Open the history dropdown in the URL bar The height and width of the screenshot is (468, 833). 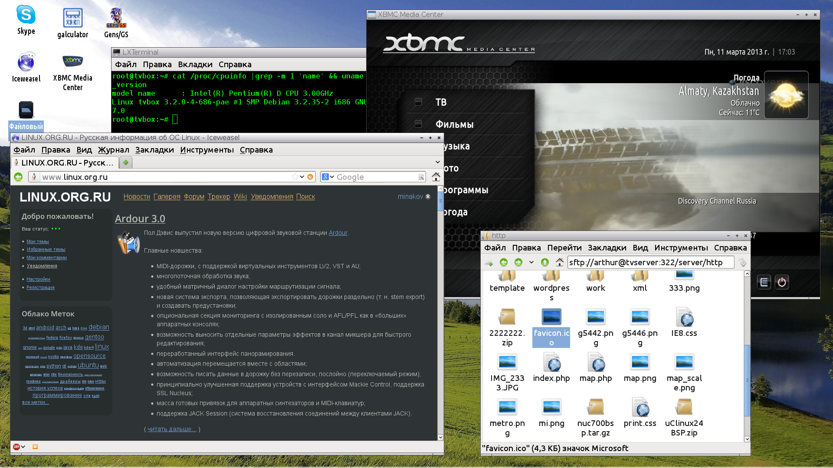pos(302,177)
